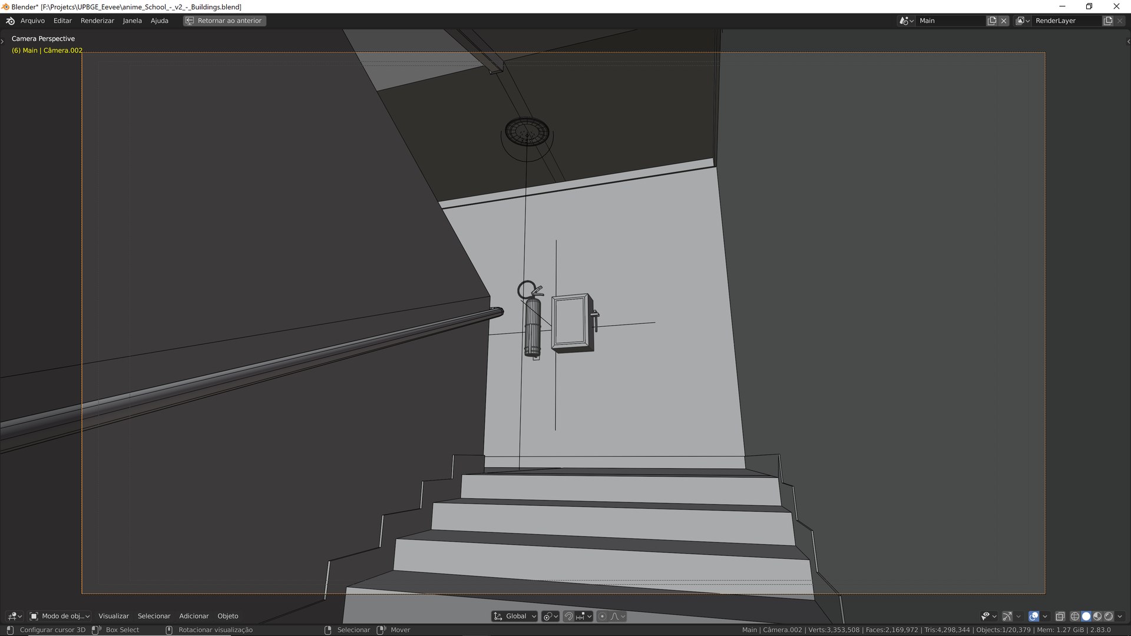This screenshot has height=636, width=1131.
Task: Open the Janela menu
Action: [132, 21]
